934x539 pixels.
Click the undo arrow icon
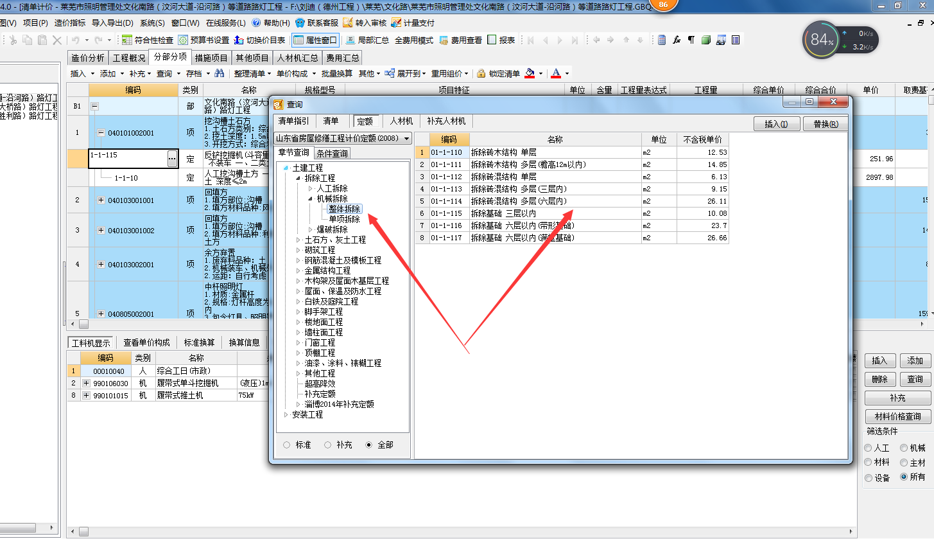tap(75, 40)
